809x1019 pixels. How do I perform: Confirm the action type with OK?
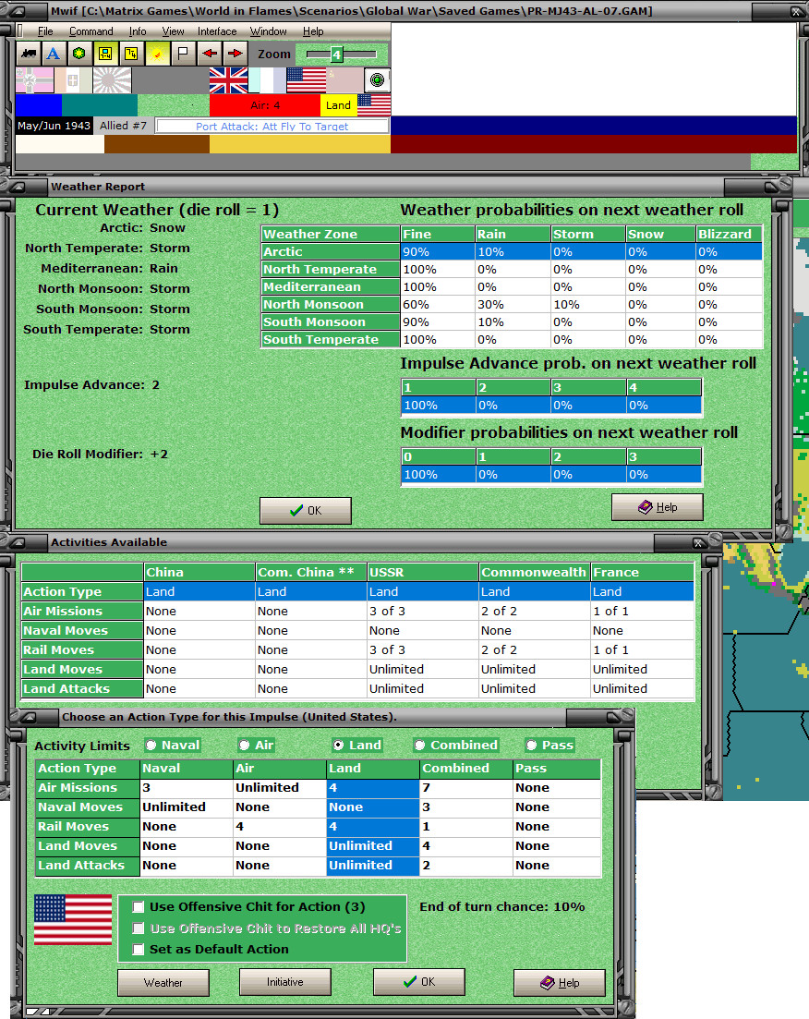(x=419, y=982)
